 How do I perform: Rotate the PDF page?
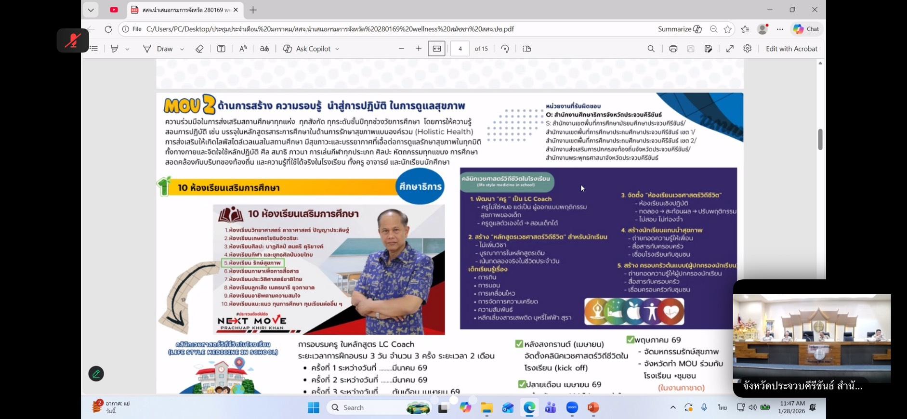[x=505, y=49]
